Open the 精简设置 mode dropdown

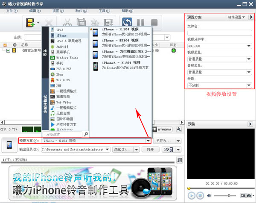236,17
